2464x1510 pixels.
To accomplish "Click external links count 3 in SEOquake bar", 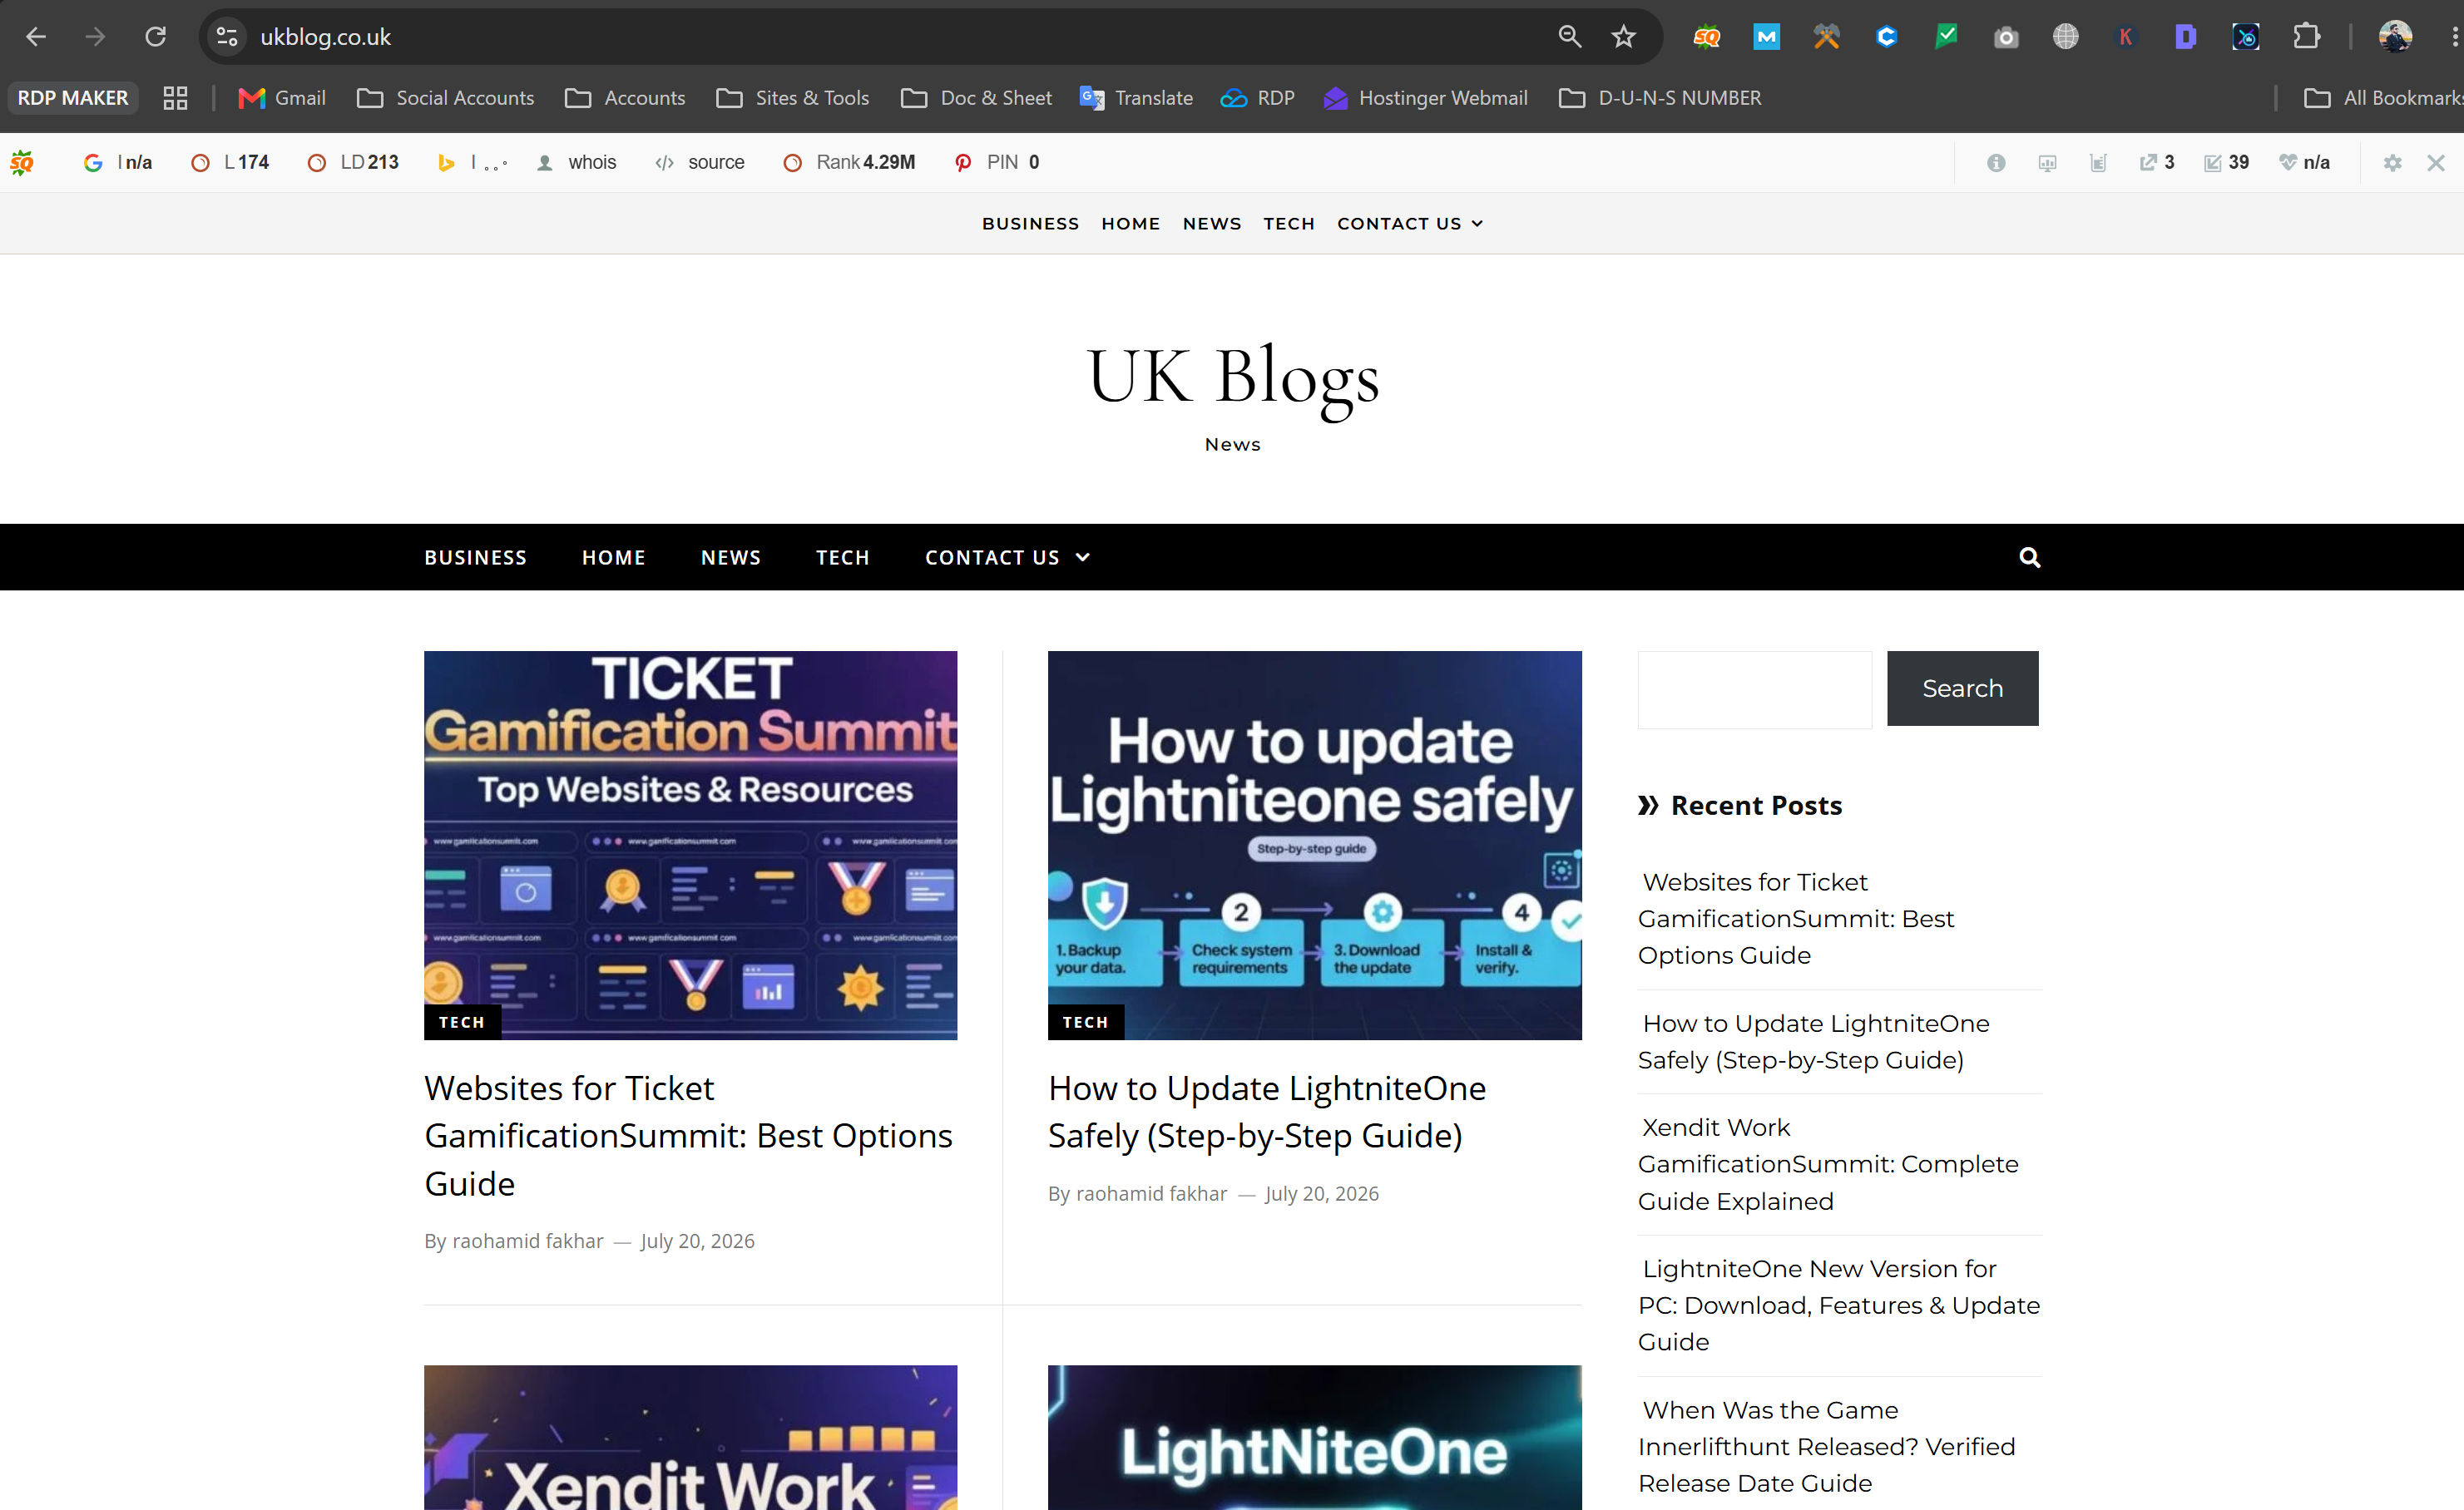I will pyautogui.click(x=2157, y=162).
